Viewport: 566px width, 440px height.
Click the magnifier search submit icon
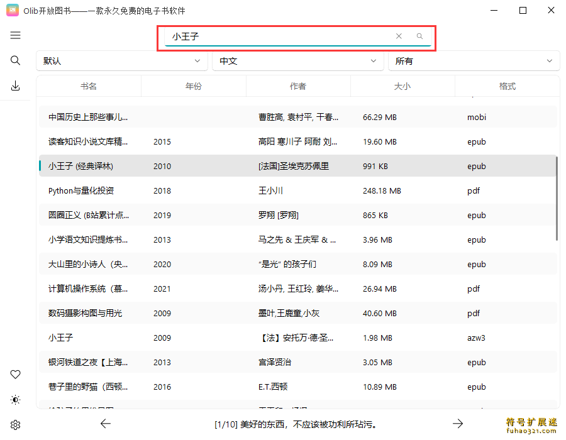pyautogui.click(x=419, y=36)
